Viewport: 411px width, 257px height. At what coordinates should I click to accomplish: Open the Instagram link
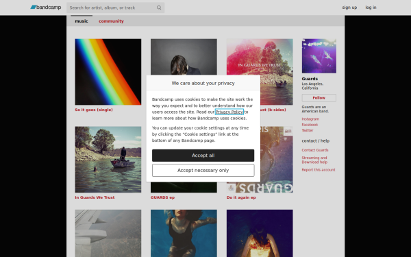[310, 119]
